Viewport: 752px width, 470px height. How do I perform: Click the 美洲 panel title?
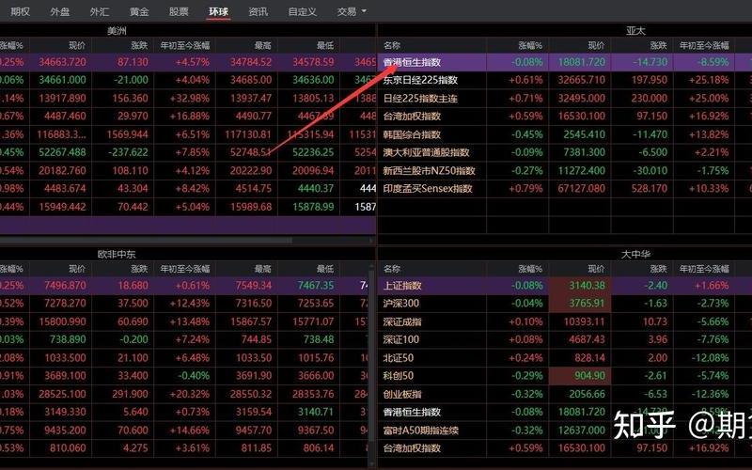click(x=117, y=31)
